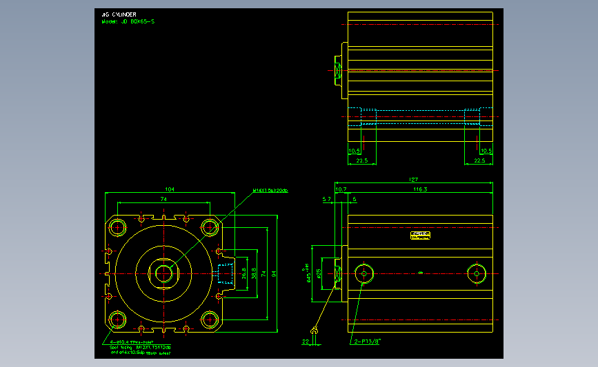This screenshot has height=367, width=598.
Task: Select the horizontal '74' dimension above front view
Action: click(x=163, y=199)
